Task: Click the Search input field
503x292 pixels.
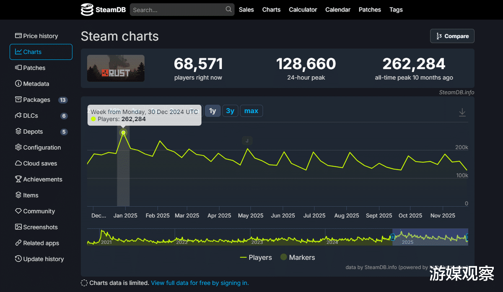Action: click(182, 10)
